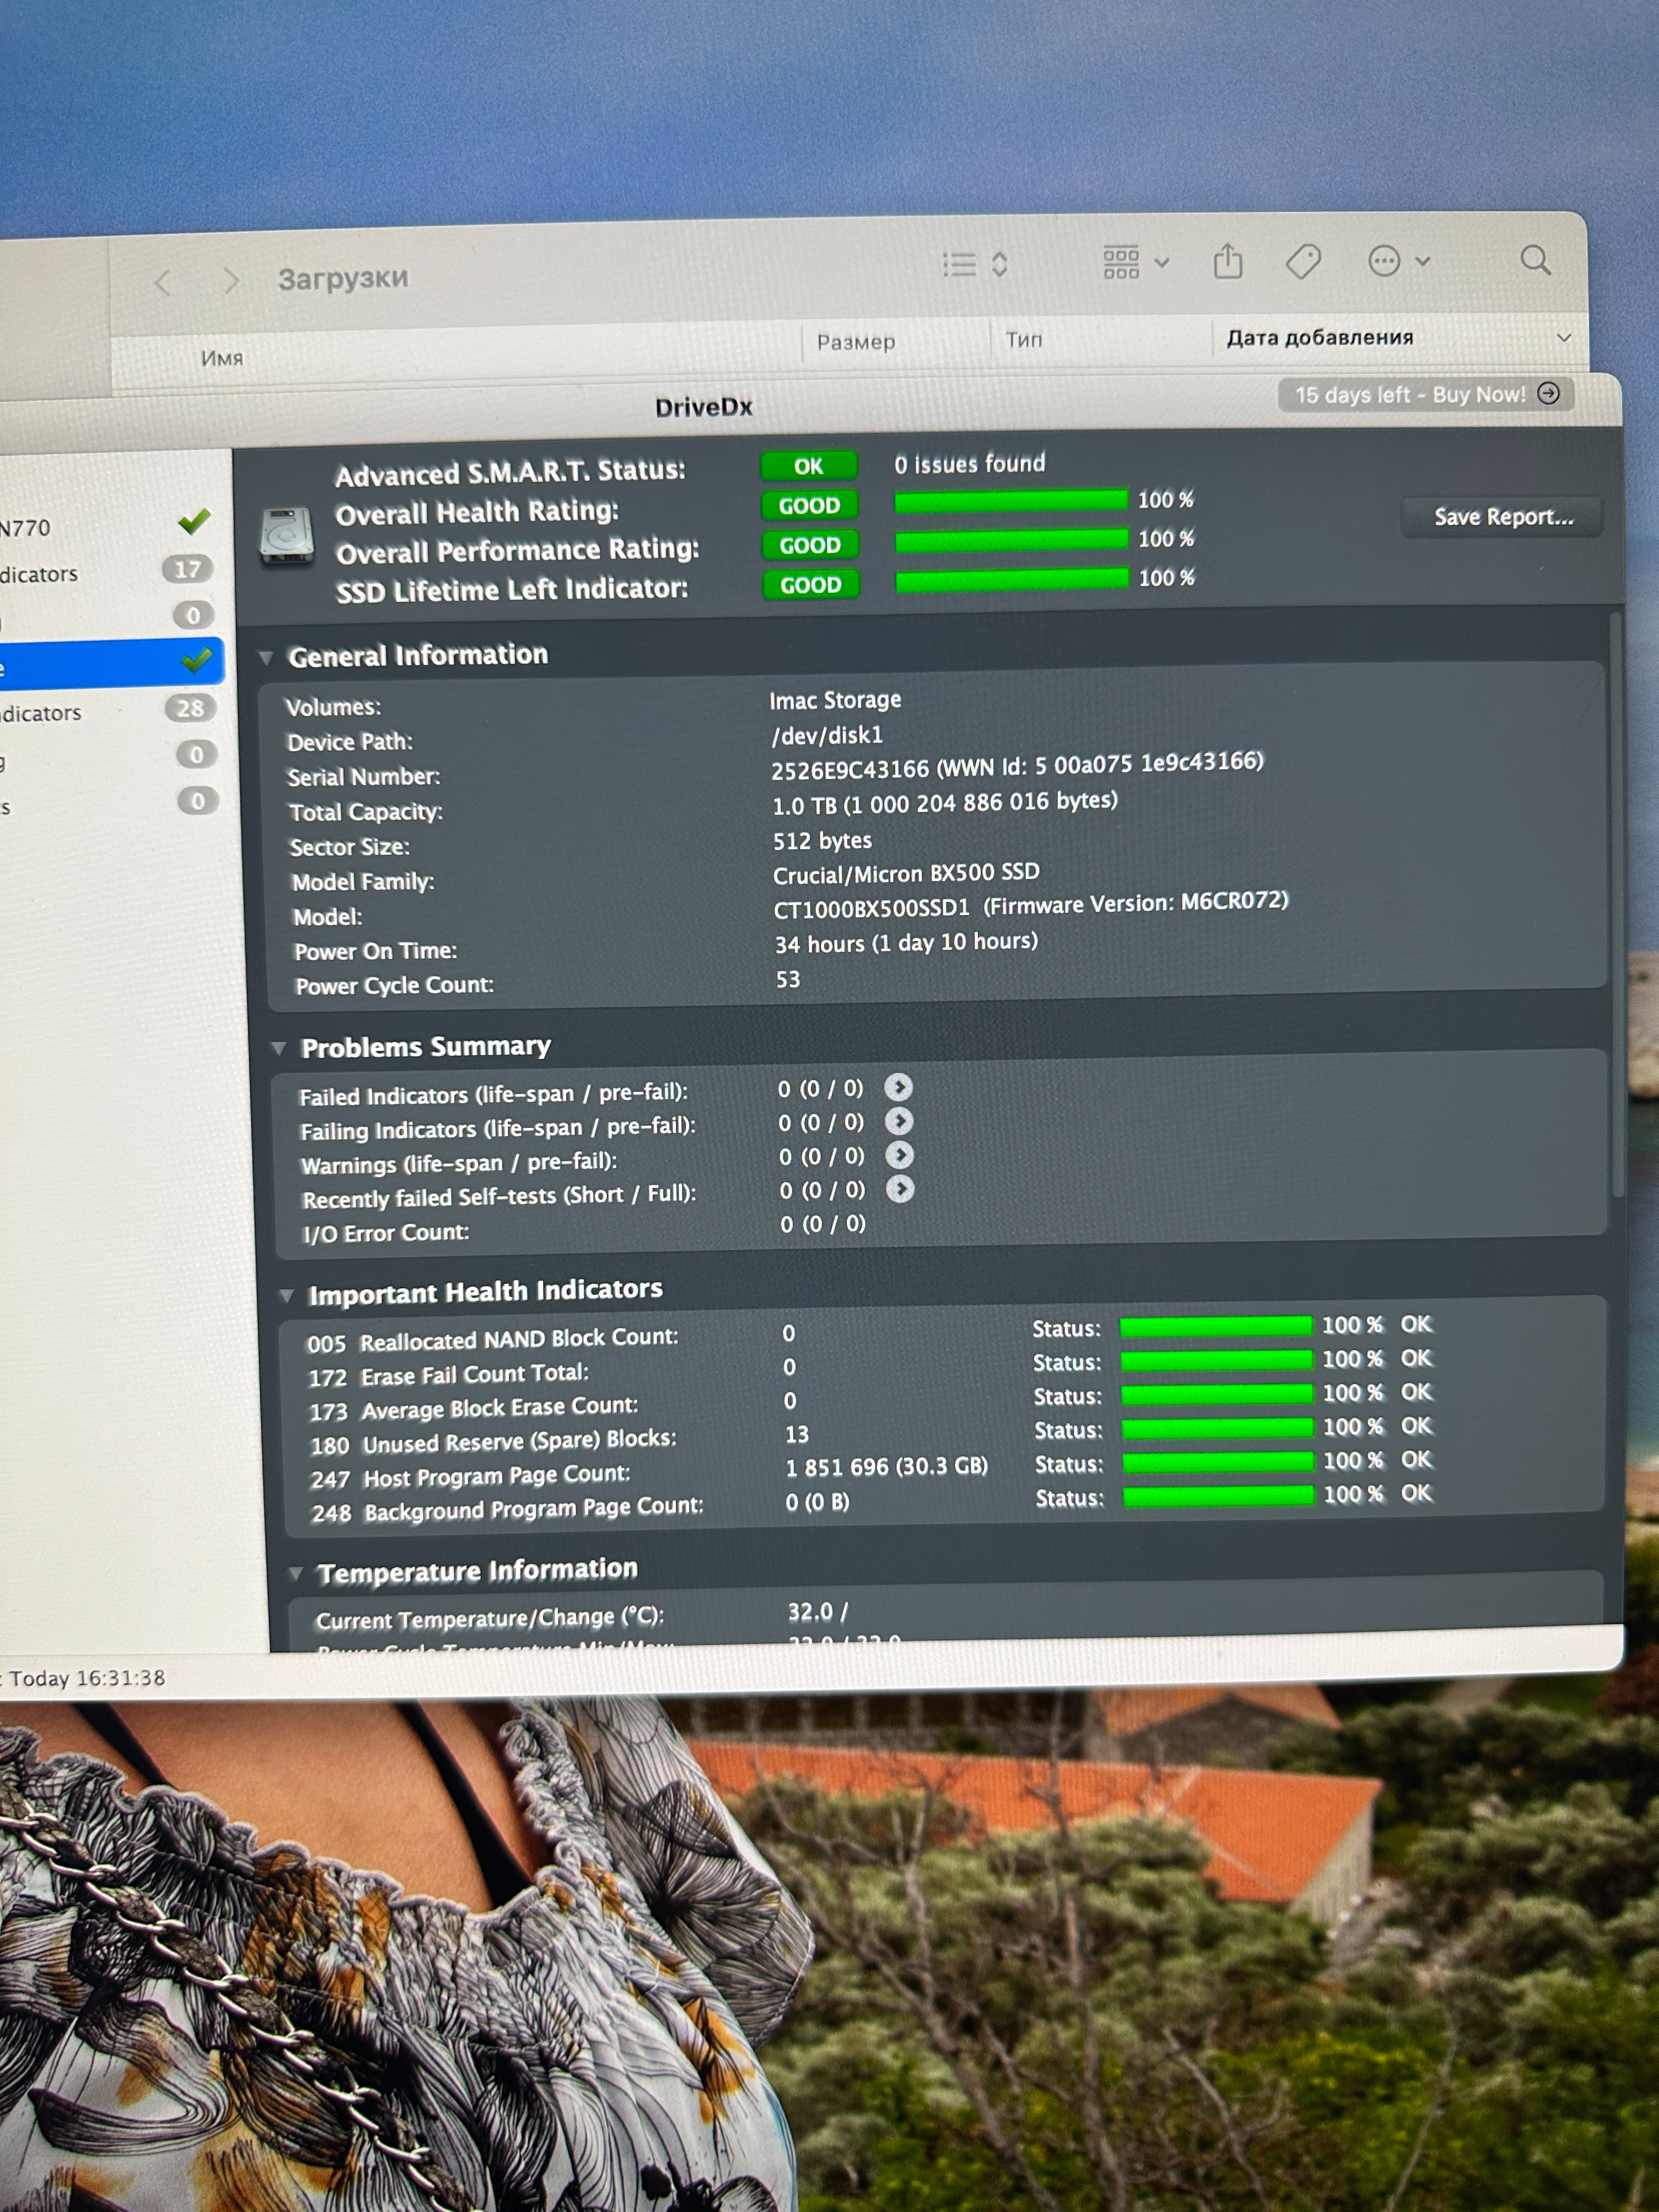Click the volume name "Imac Storage"
This screenshot has width=1659, height=2212.
pos(835,700)
